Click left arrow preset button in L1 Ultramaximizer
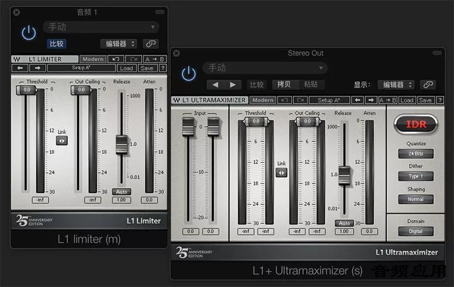Screen dimensions: 454x287 pos(358,100)
